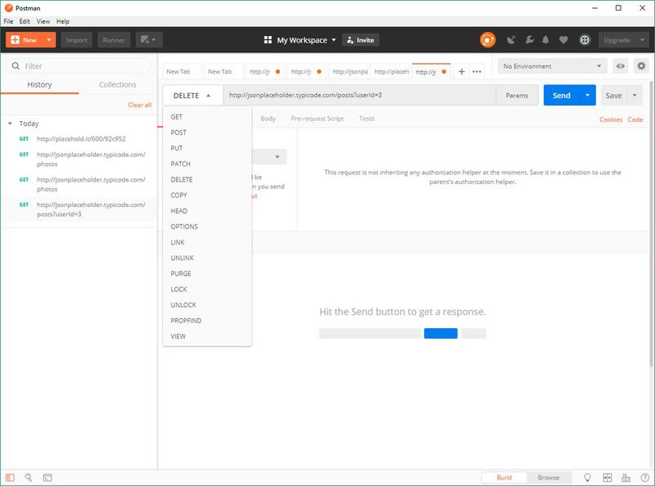Expand the My Workspace dropdown
Viewport: 655px width, 486px height.
click(333, 40)
